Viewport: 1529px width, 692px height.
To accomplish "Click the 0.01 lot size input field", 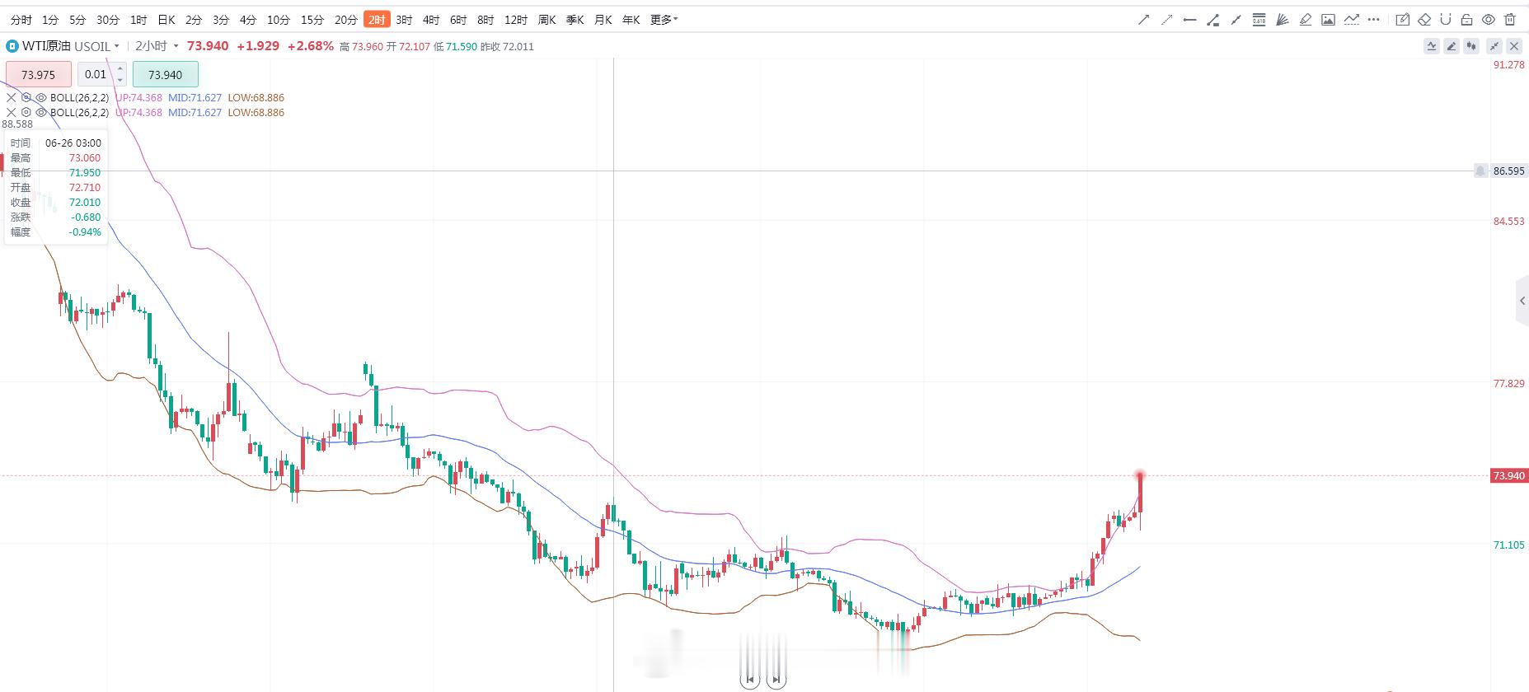I will [x=96, y=74].
